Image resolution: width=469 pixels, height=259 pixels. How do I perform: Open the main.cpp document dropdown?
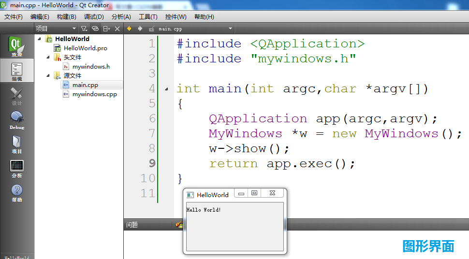pos(230,29)
